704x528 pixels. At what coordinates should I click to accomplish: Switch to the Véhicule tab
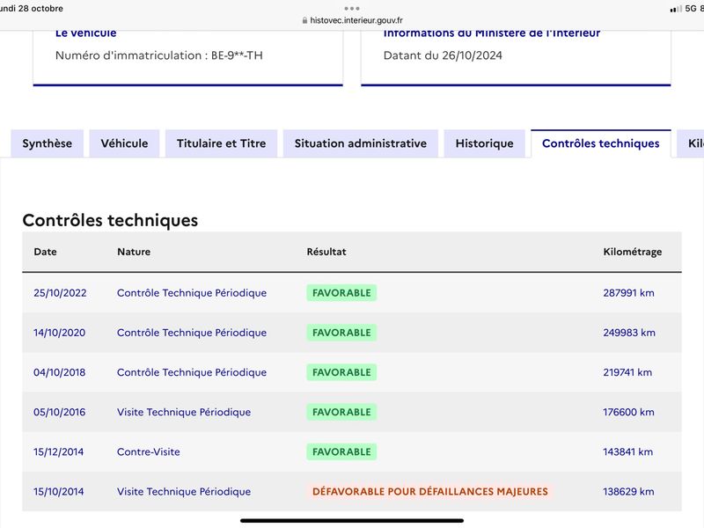pos(124,143)
